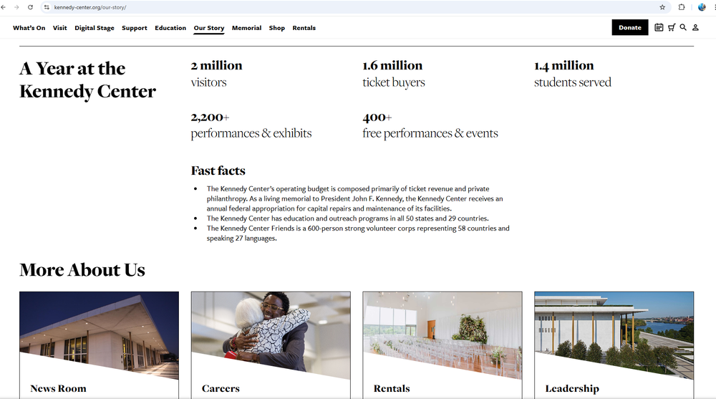The width and height of the screenshot is (716, 399).
Task: Open the What's On menu
Action: (29, 28)
